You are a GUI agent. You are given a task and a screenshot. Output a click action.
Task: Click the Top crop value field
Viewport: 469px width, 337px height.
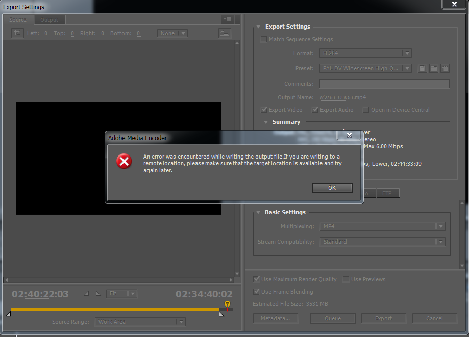coord(72,34)
